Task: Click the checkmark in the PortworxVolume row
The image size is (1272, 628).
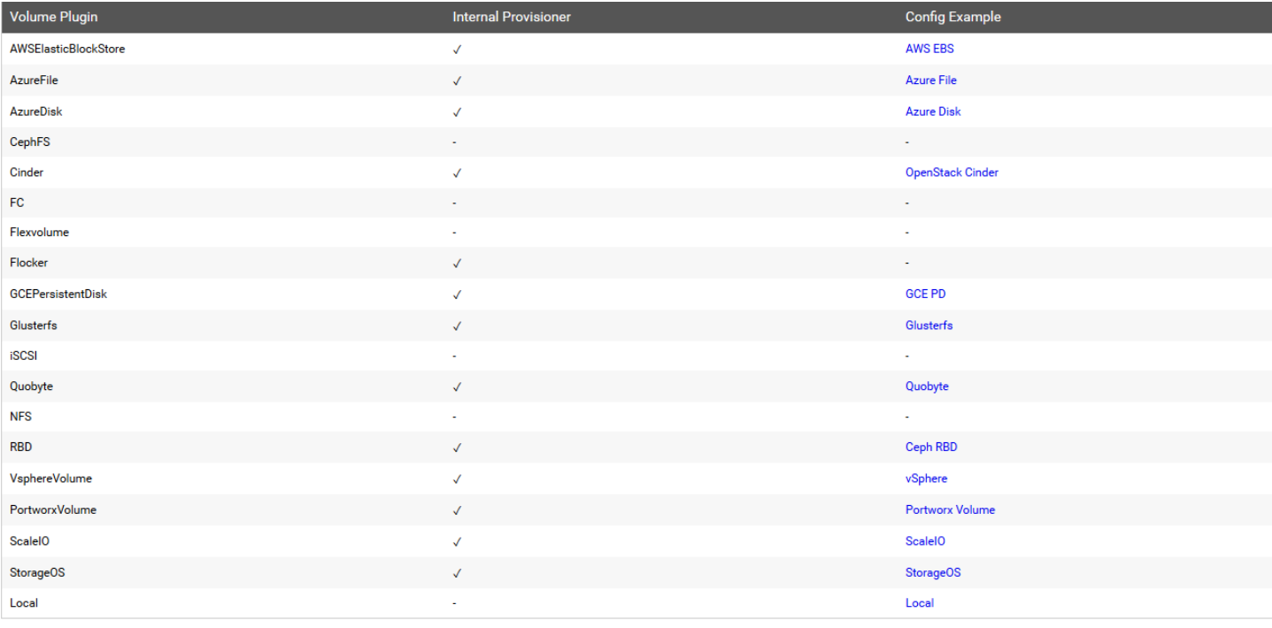Action: point(457,510)
